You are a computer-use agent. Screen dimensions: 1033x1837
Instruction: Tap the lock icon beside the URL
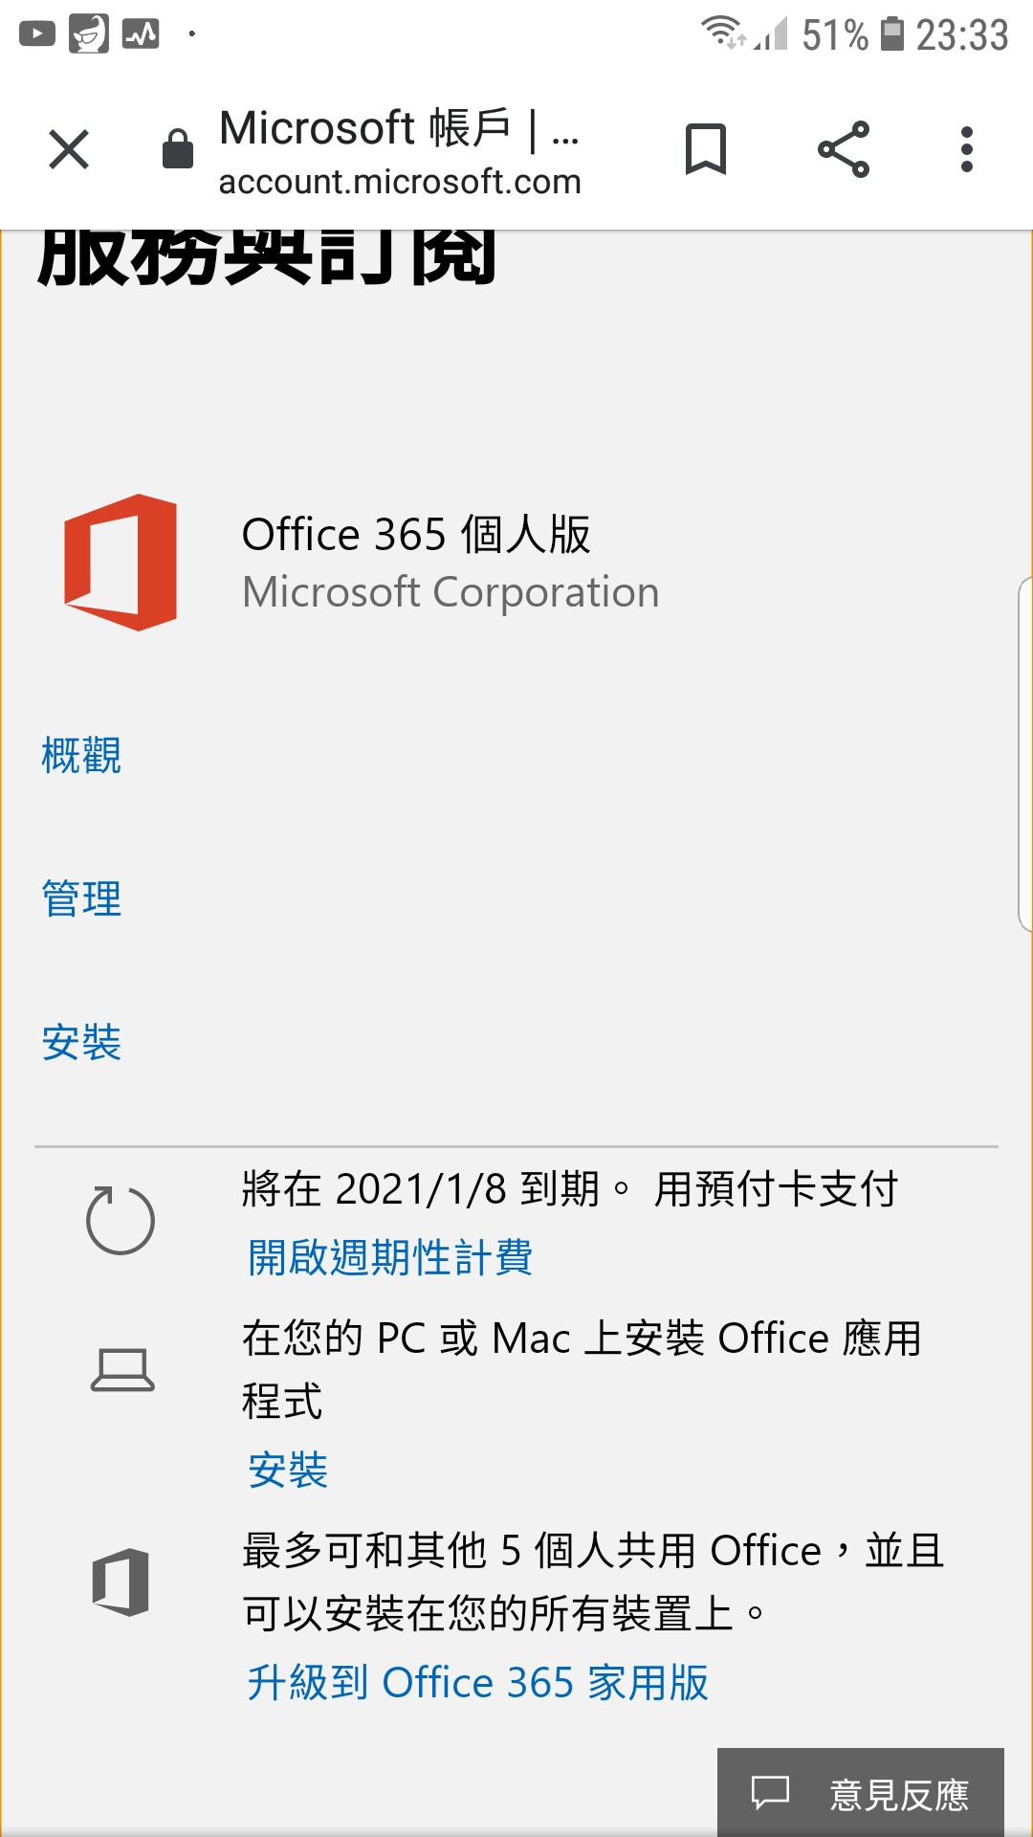pos(178,148)
